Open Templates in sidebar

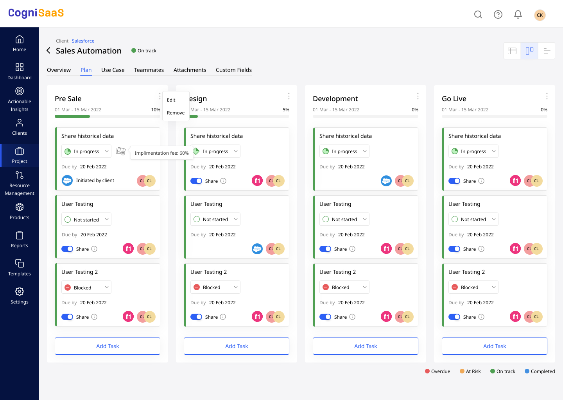point(20,268)
